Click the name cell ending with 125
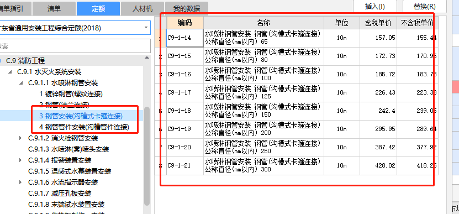 [263, 93]
